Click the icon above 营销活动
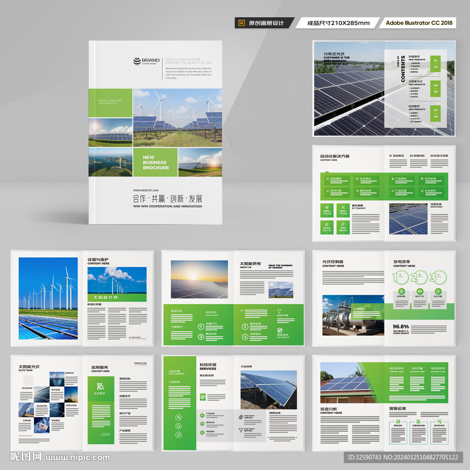 tap(280, 330)
